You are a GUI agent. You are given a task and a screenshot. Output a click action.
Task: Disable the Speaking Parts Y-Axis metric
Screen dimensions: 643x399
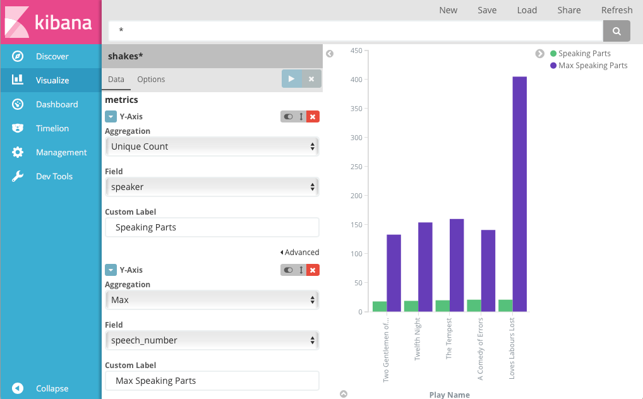click(x=289, y=116)
